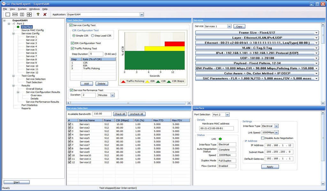The width and height of the screenshot is (327, 191).
Task: Open the Port Selection dropdown
Action: pos(227,115)
